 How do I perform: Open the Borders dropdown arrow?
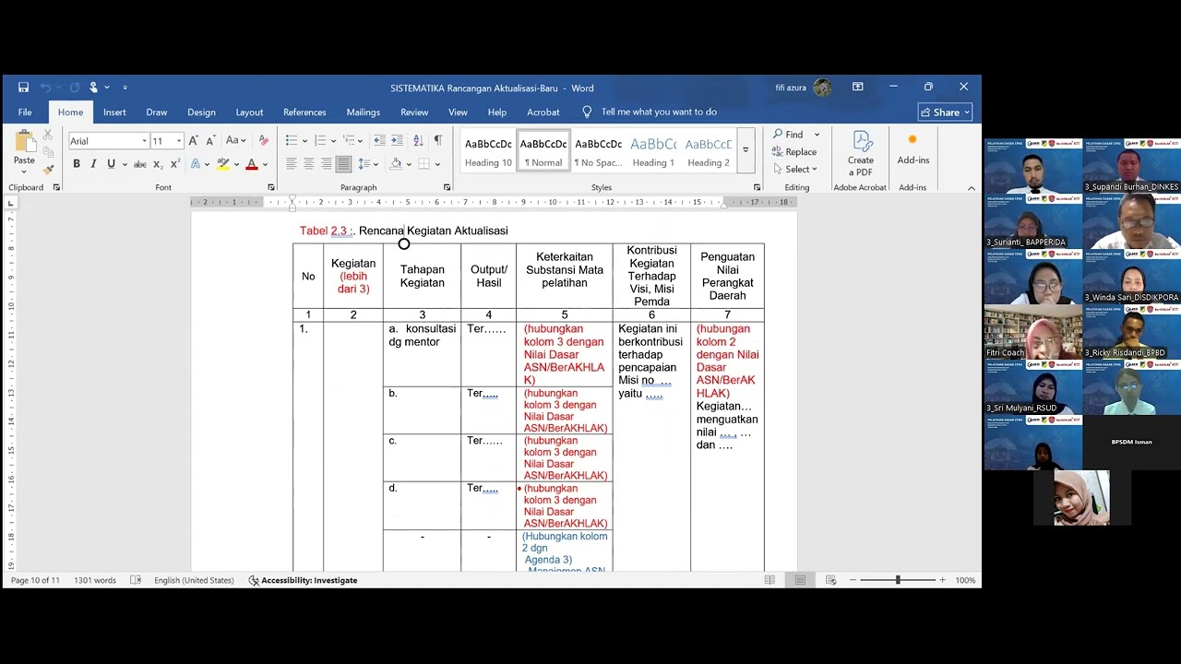(436, 164)
